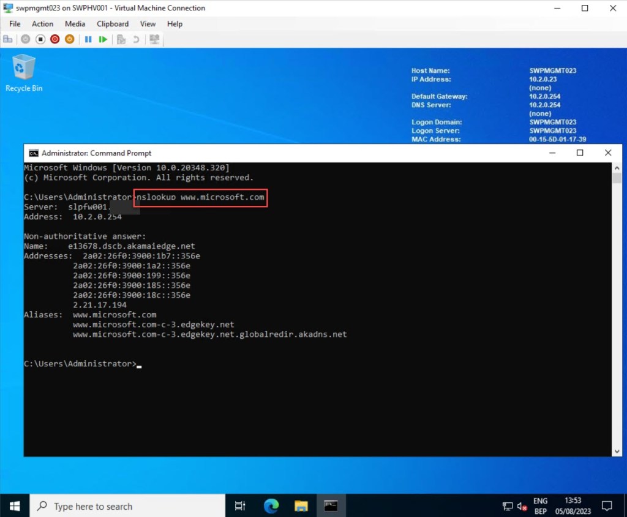Click the Revert toolbar icon
The image size is (627, 517).
pyautogui.click(x=136, y=39)
